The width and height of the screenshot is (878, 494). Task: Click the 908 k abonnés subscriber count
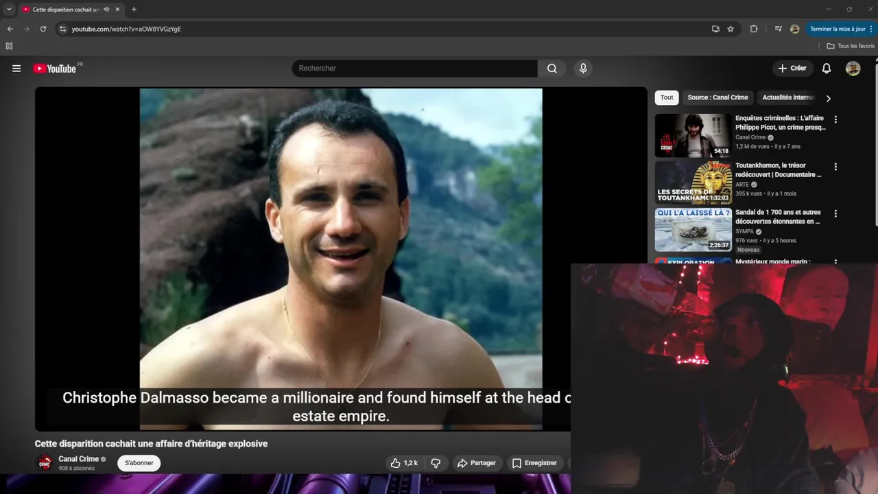tap(76, 469)
